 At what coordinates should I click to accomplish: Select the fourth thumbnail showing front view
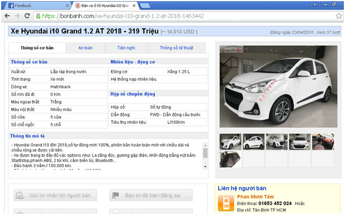click(x=300, y=142)
